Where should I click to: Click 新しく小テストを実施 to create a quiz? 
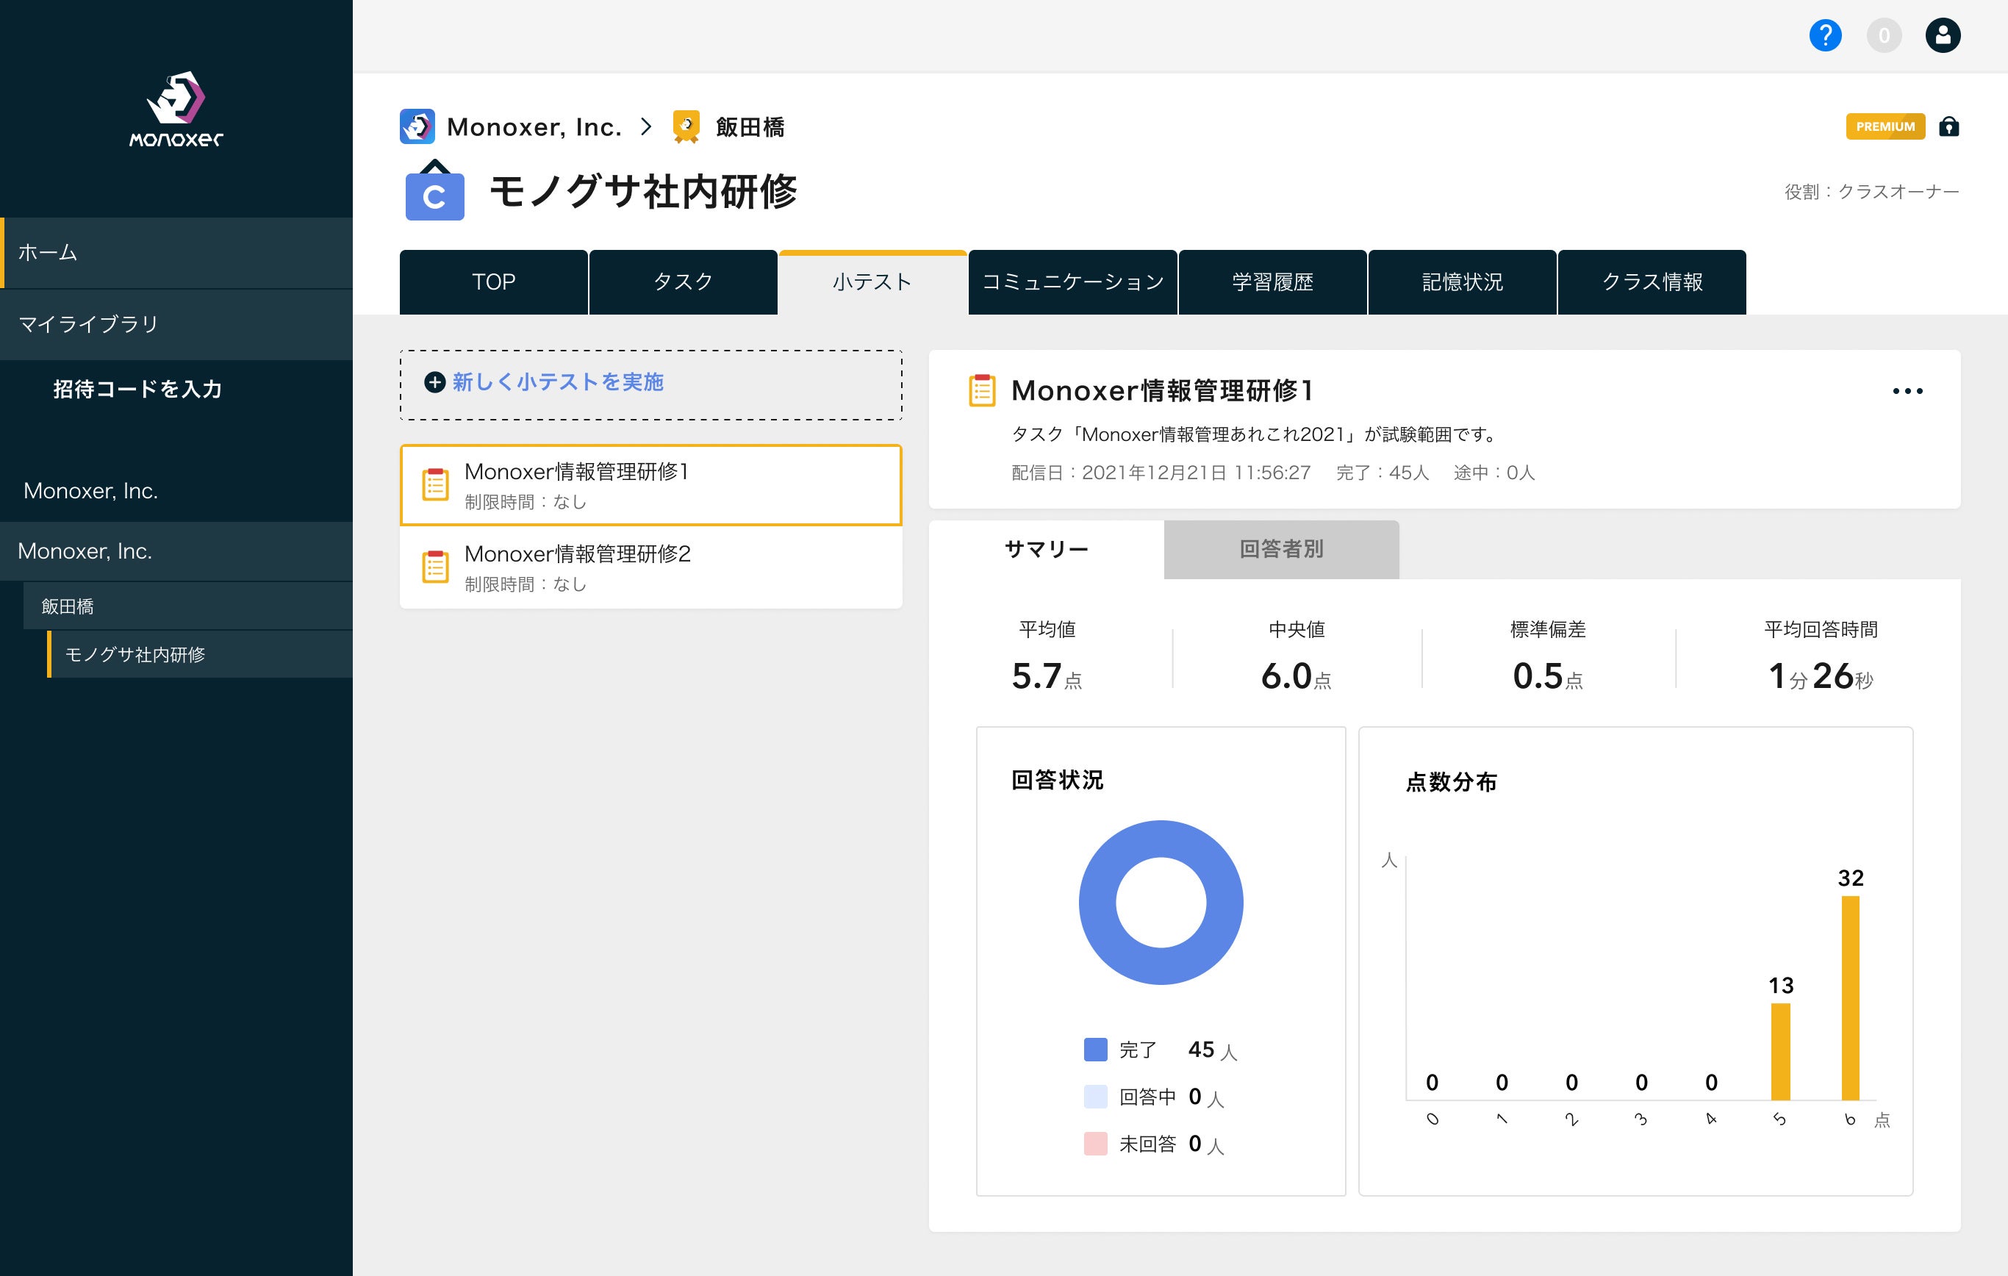[x=557, y=382]
